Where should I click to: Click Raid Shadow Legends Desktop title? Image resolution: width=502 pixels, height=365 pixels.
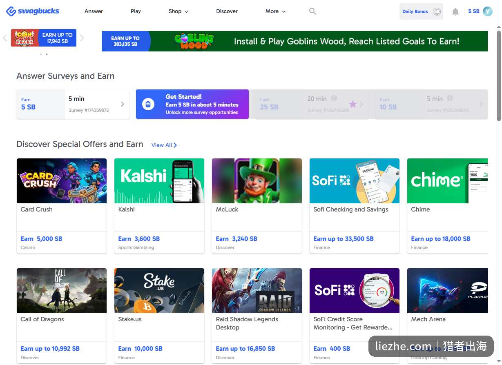(x=247, y=323)
